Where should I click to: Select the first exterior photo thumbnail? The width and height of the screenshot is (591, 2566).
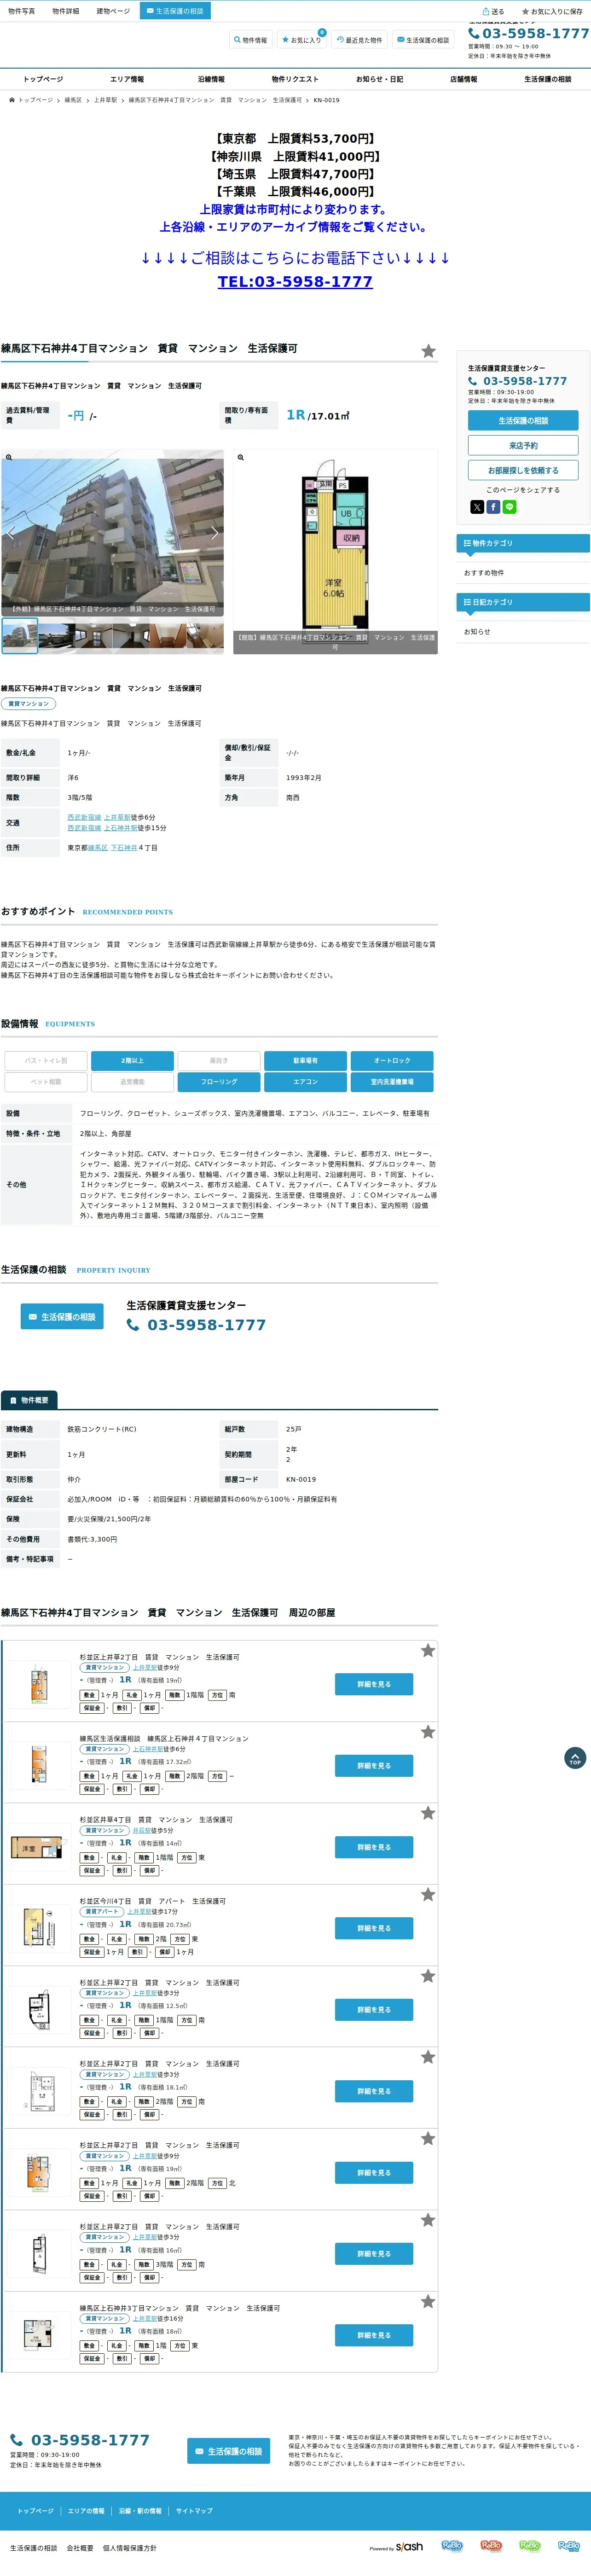[x=20, y=635]
